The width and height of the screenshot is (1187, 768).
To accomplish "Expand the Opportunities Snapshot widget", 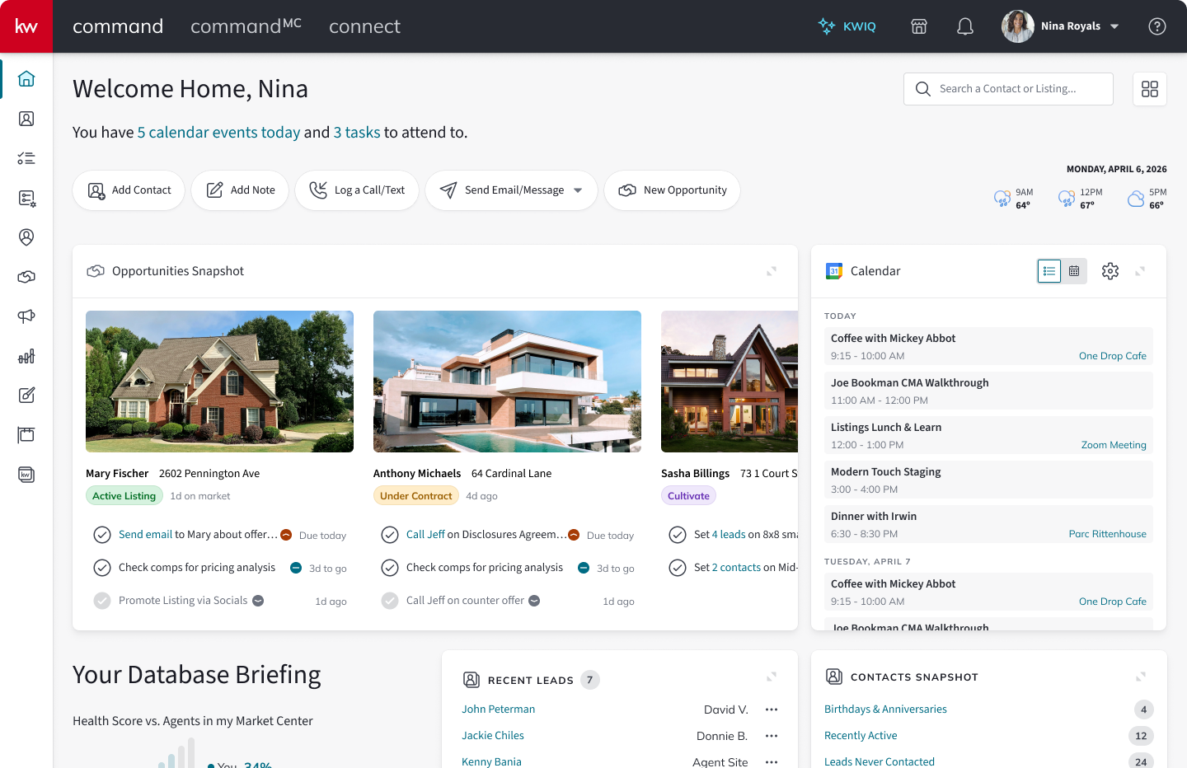I will point(772,271).
